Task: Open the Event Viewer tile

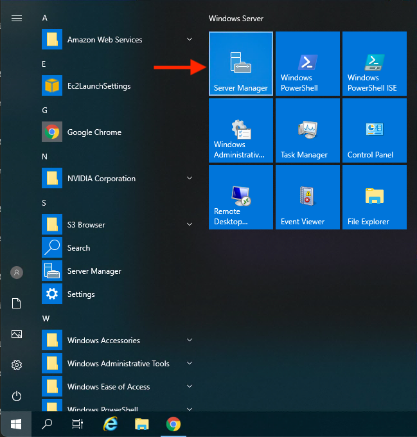Action: tap(308, 197)
